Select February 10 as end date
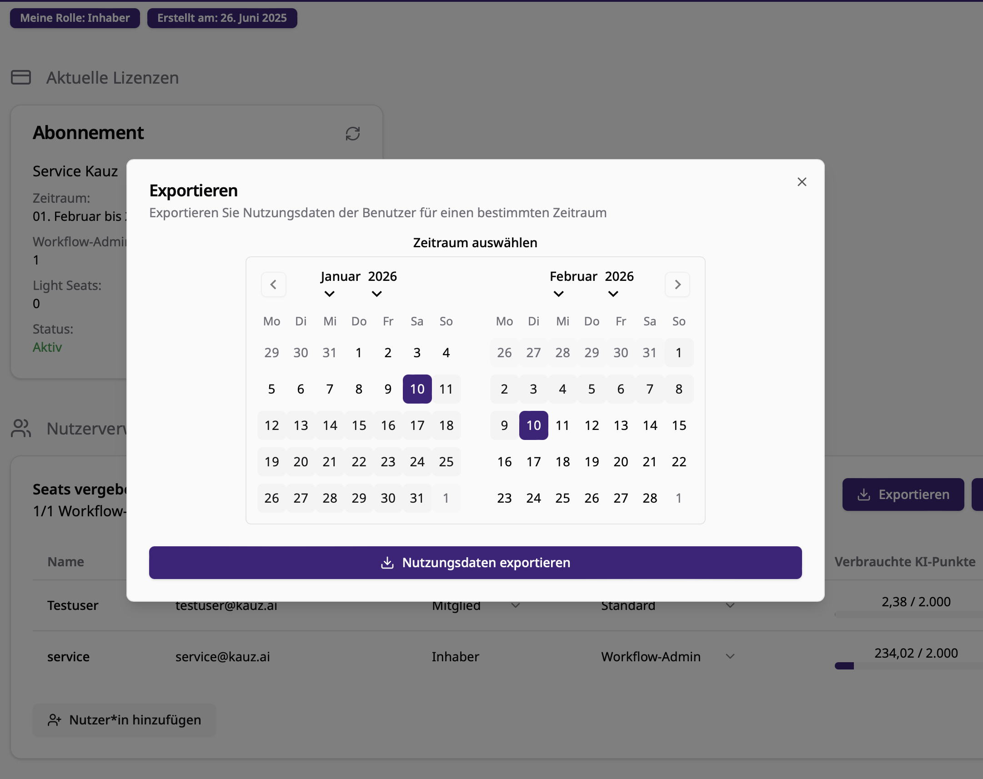The image size is (983, 779). tap(533, 425)
